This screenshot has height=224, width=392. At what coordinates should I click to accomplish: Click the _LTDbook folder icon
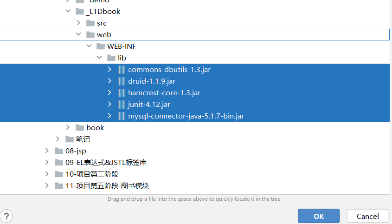80,12
